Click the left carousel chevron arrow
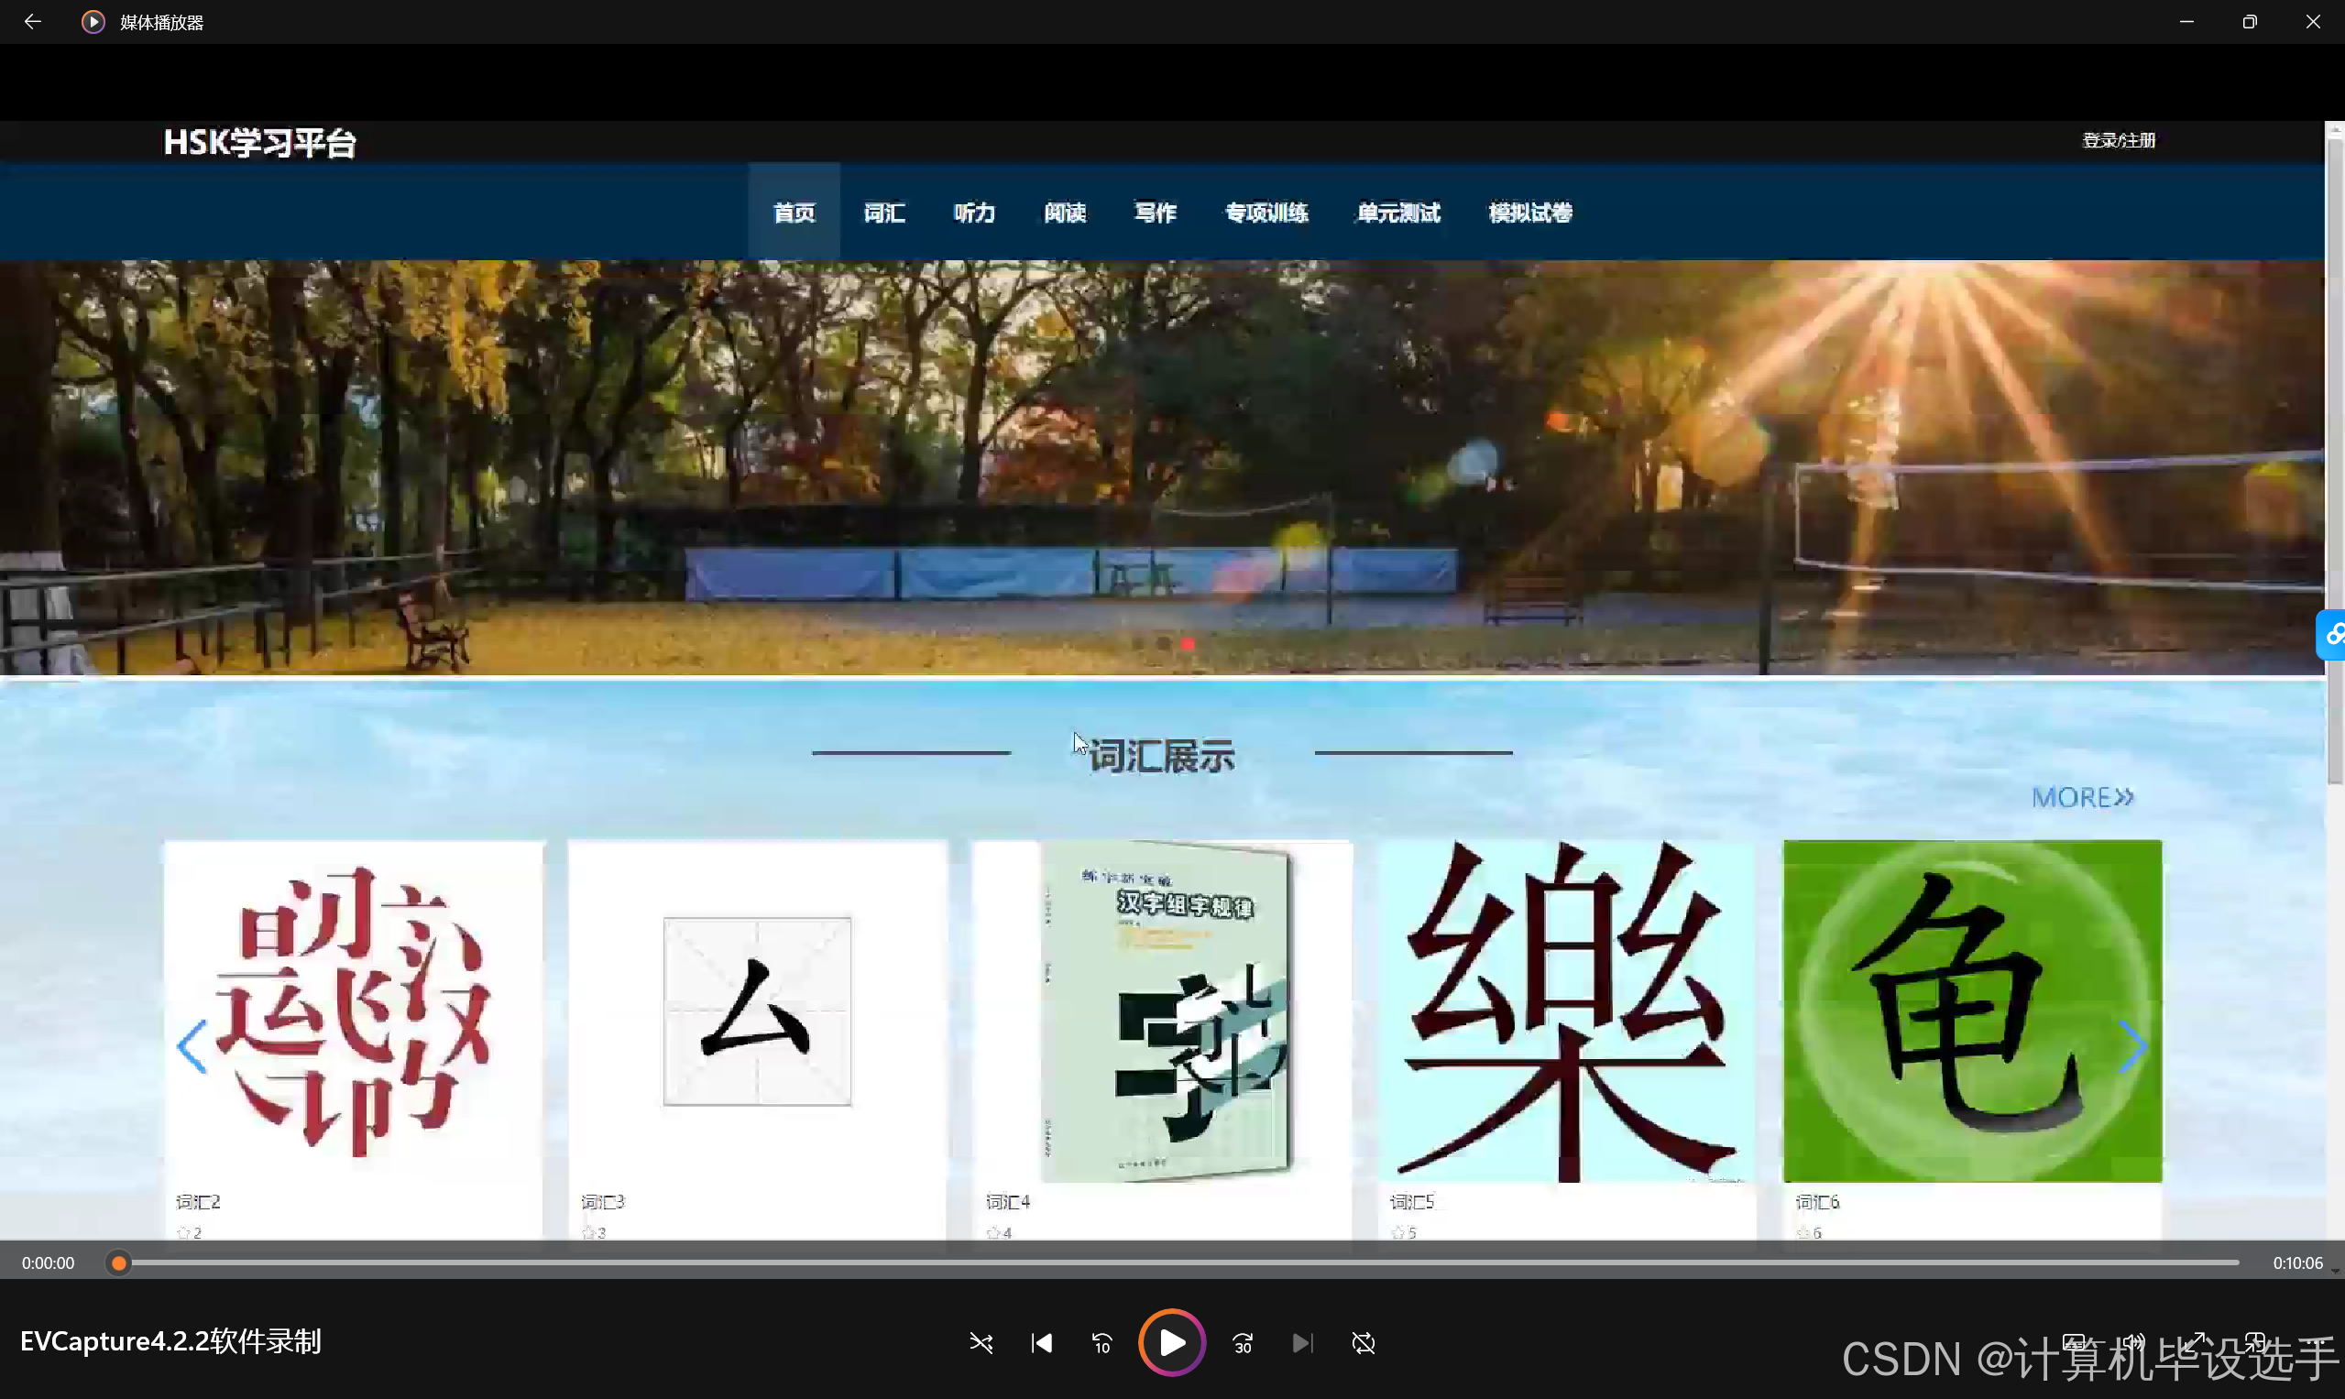The image size is (2345, 1399). 192,1045
